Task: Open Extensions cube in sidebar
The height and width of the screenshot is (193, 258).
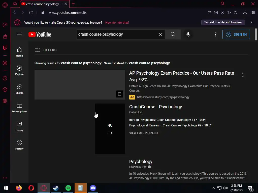Action: click(x=5, y=89)
